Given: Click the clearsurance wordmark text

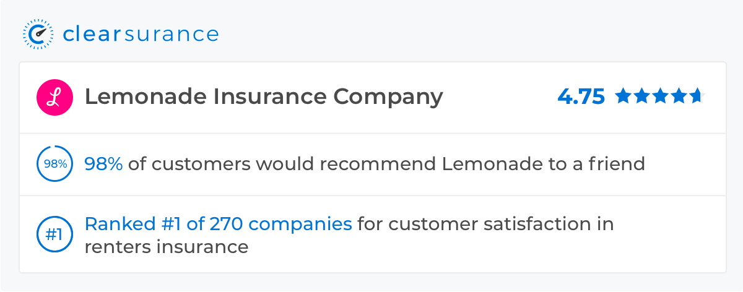Looking at the screenshot, I should (141, 34).
